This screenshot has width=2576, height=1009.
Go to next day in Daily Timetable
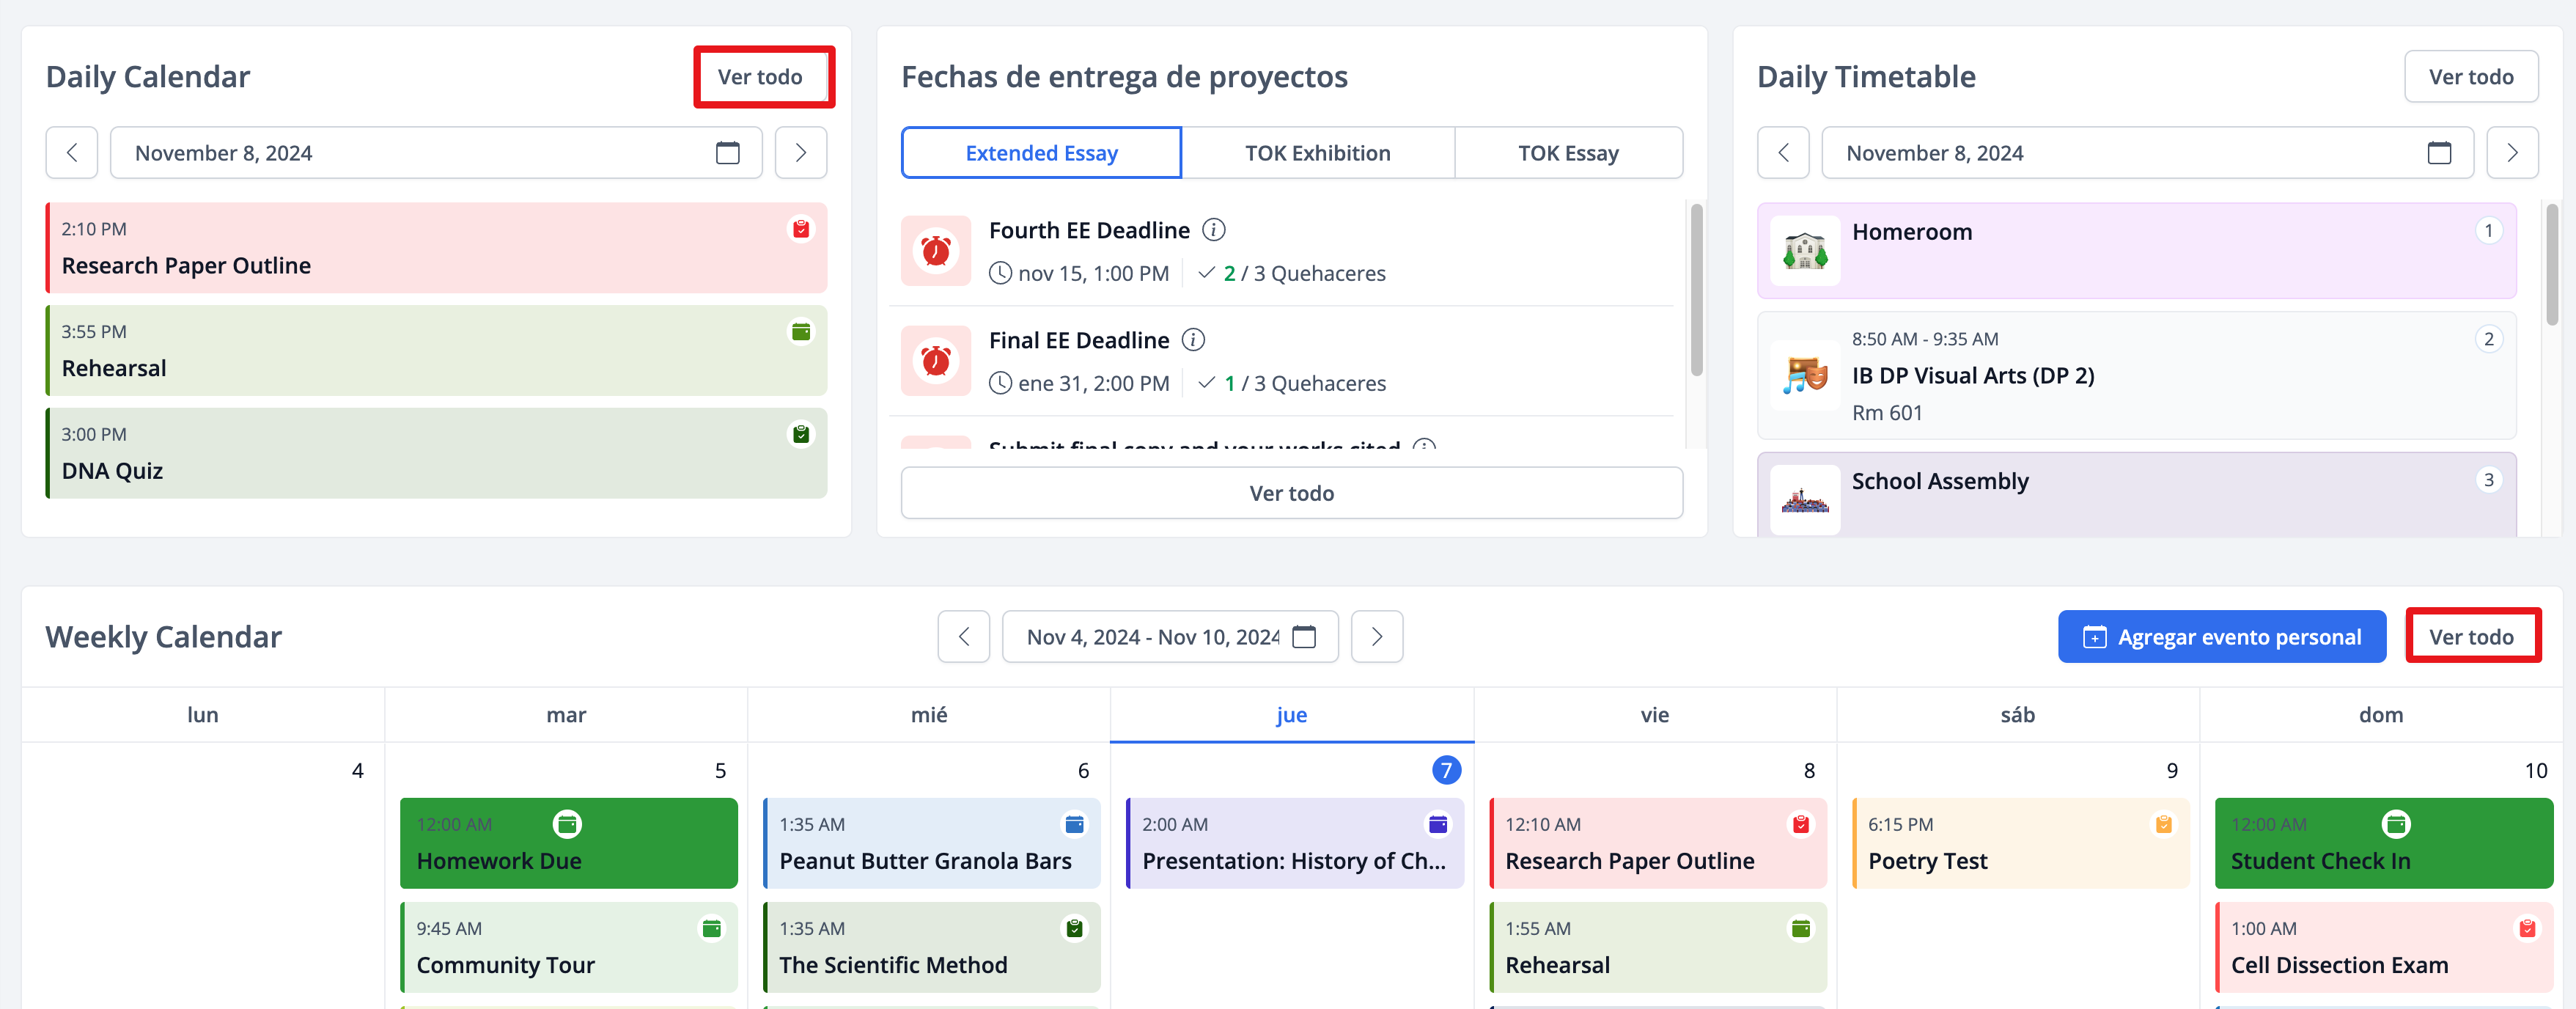(2511, 153)
